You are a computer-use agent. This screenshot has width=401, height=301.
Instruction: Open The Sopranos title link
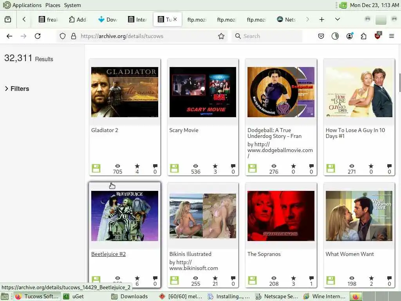tap(264, 254)
